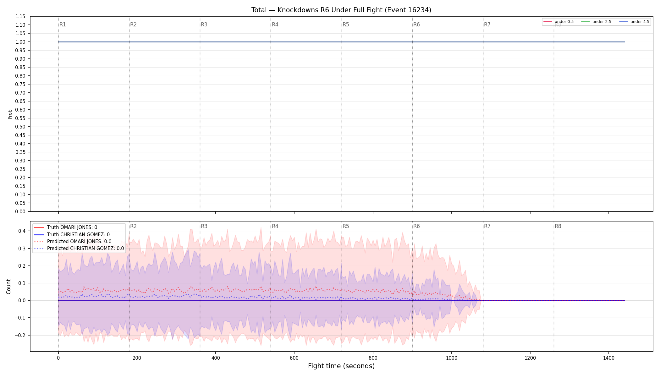Click the red line sample beside 'under 0.5'

point(548,22)
